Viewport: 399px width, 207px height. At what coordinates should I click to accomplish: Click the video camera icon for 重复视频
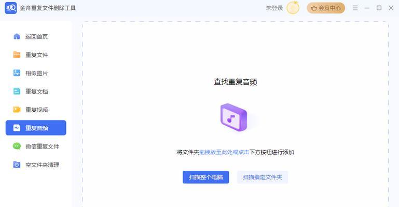click(17, 110)
